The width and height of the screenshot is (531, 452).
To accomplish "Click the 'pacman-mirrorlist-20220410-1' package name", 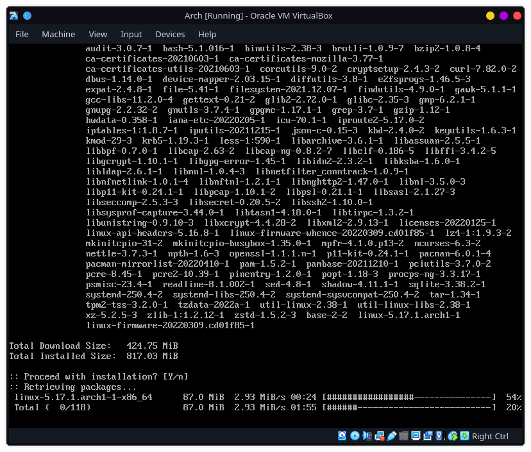I will (x=158, y=264).
